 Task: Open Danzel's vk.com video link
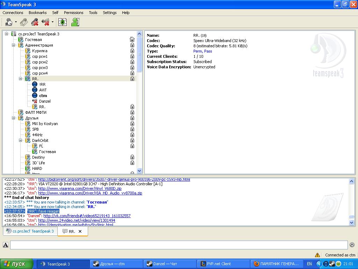[87, 216]
